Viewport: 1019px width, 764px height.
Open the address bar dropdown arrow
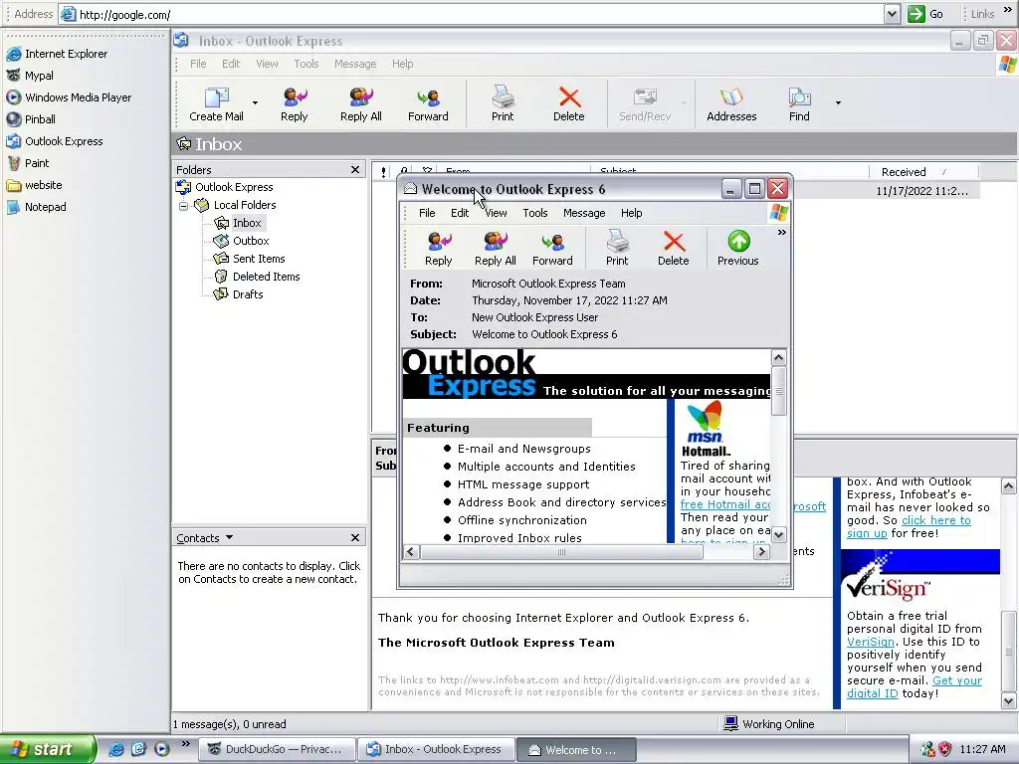pyautogui.click(x=892, y=14)
